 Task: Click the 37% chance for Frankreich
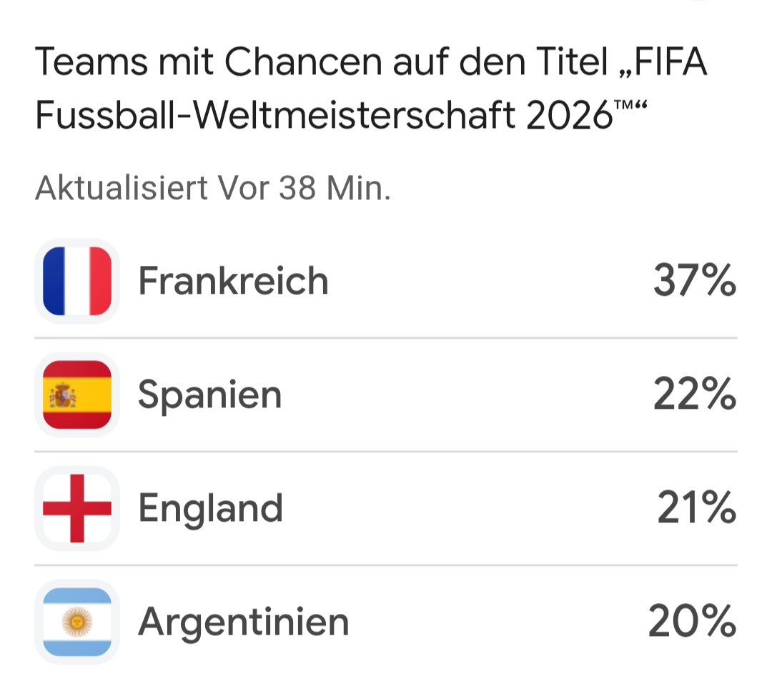click(x=695, y=281)
